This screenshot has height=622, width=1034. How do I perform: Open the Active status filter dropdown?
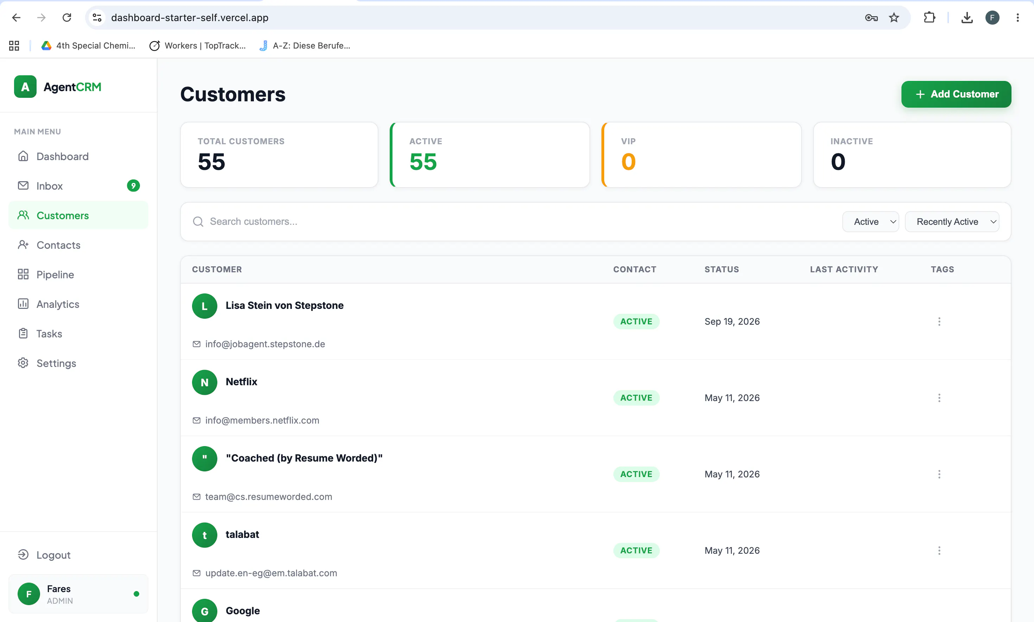[x=870, y=222]
